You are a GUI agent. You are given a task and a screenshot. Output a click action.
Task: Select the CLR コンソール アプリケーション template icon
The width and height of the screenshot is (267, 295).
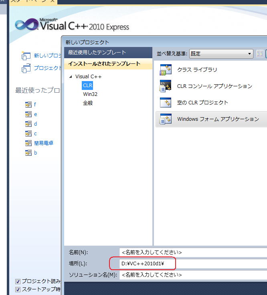(x=166, y=86)
